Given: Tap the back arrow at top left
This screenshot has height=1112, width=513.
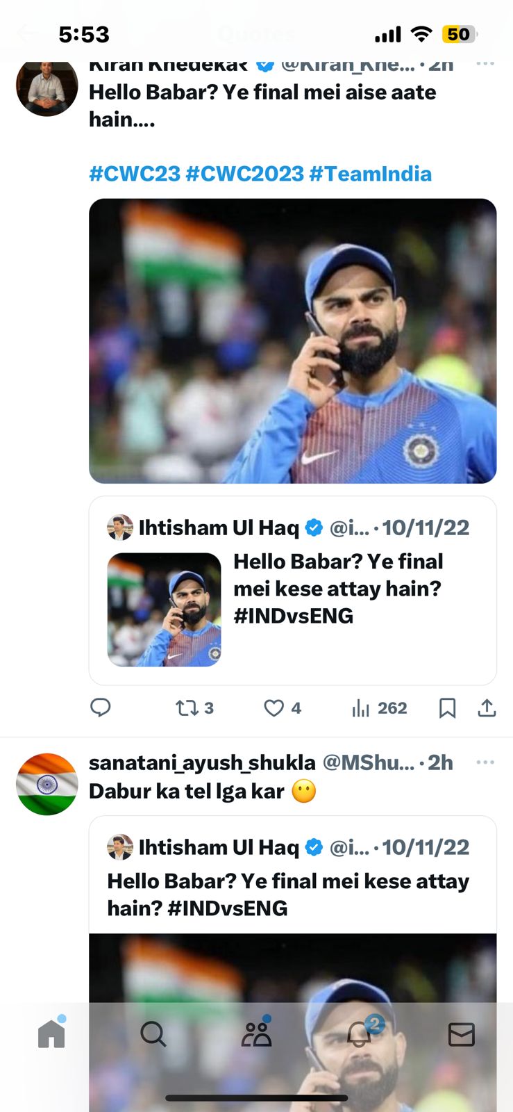Looking at the screenshot, I should 26,33.
